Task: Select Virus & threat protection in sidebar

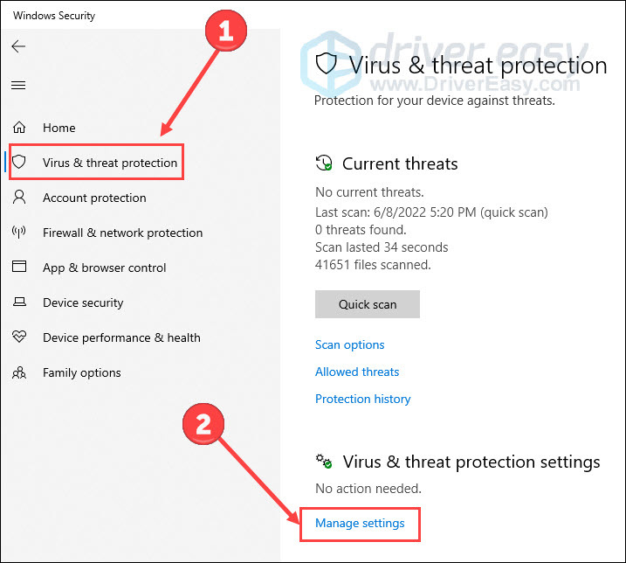Action: click(x=110, y=163)
